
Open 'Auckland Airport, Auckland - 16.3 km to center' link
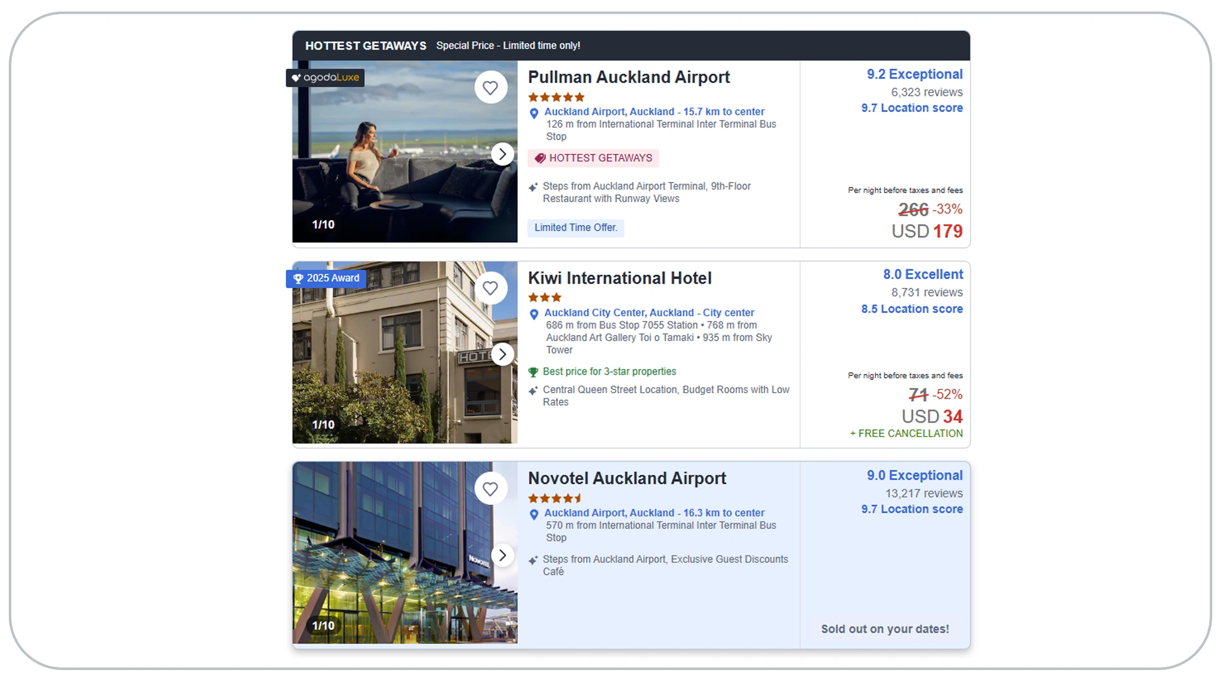654,513
